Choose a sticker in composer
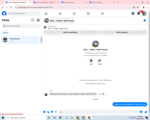This screenshot has height=120, width=150. point(52,112)
